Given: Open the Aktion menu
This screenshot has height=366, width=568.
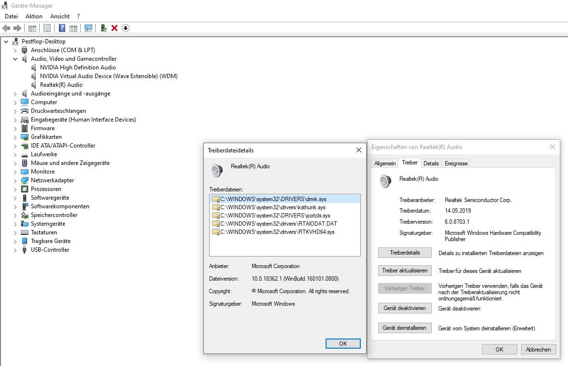Looking at the screenshot, I should pos(34,16).
